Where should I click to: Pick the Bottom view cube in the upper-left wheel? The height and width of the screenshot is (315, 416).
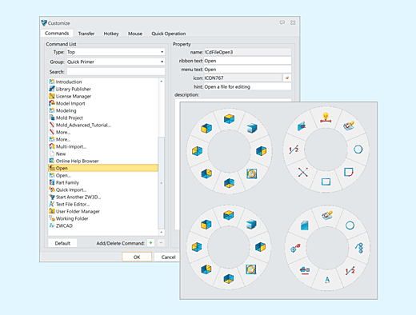coord(229,183)
